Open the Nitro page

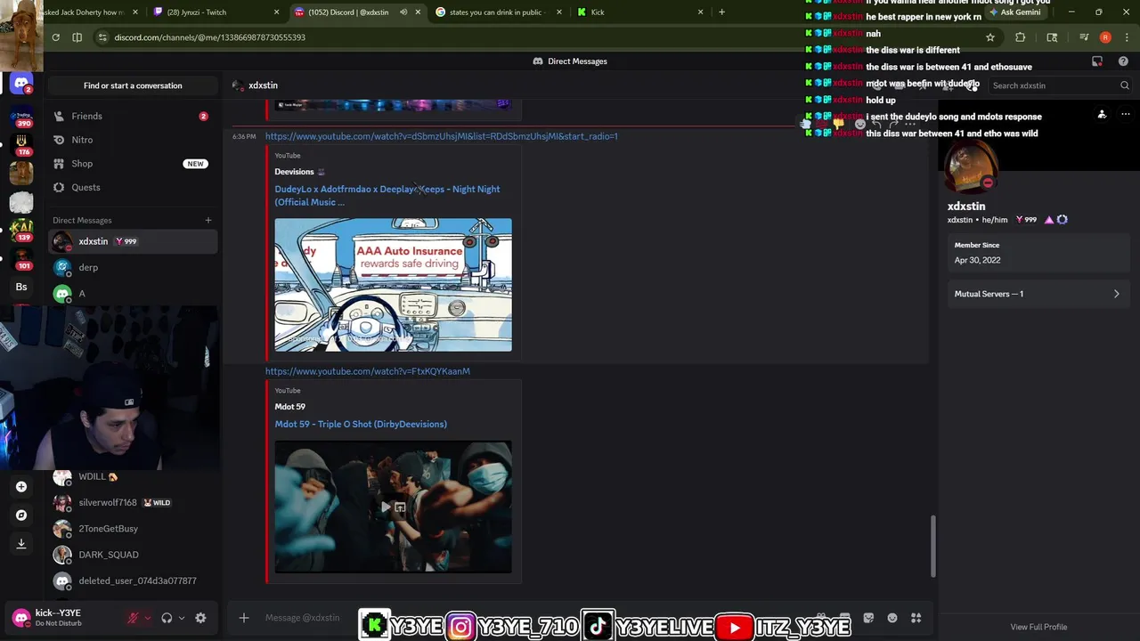coord(133,140)
